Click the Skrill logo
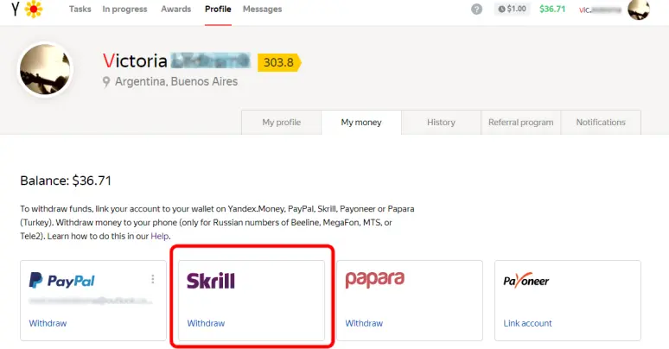This screenshot has height=349, width=669. pyautogui.click(x=211, y=281)
